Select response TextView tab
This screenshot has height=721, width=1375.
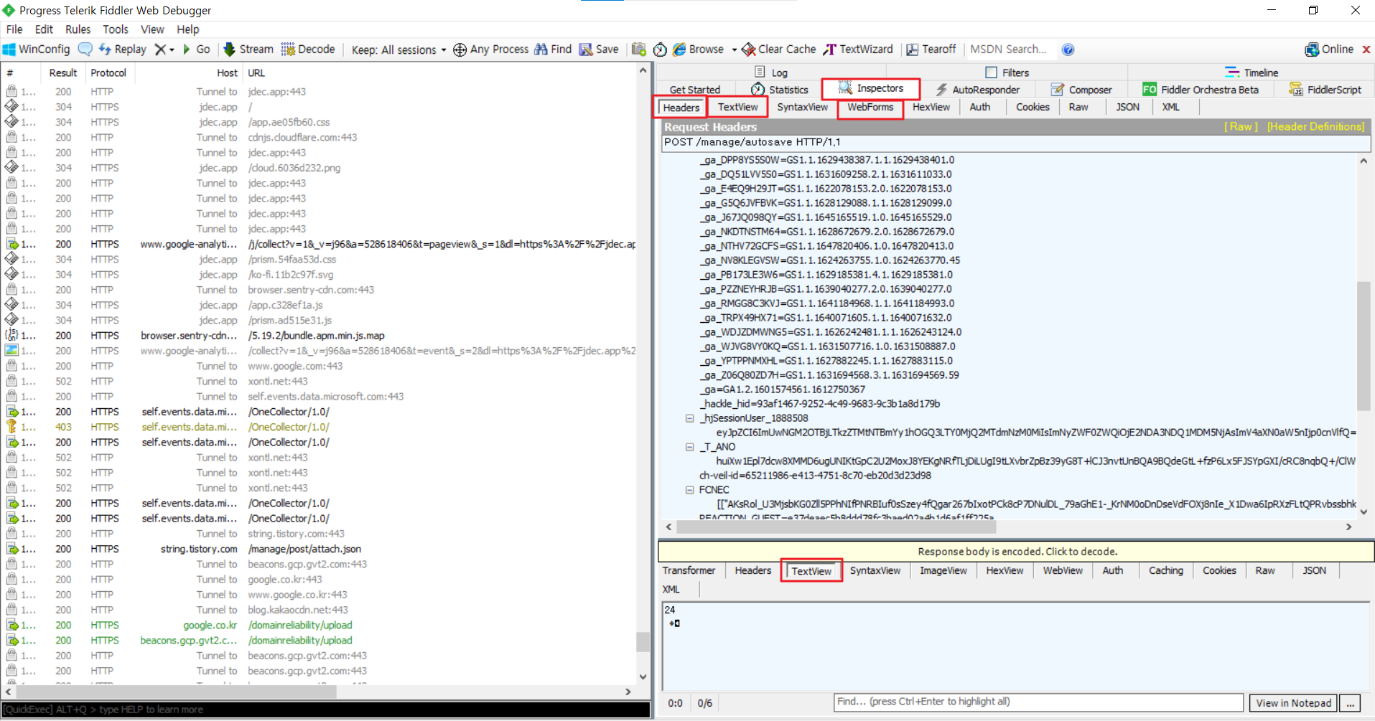pos(811,571)
